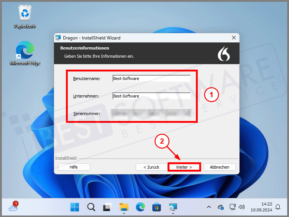Open Task View in the taskbar
The width and height of the screenshot is (289, 217).
click(107, 207)
